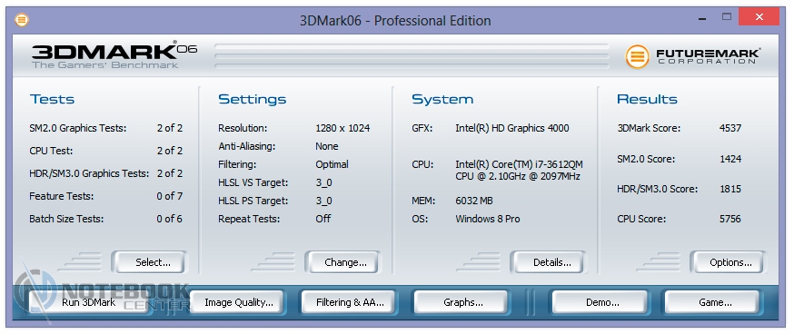Image resolution: width=794 pixels, height=334 pixels.
Task: Click the SM2.0 Score value 1424
Action: [730, 159]
